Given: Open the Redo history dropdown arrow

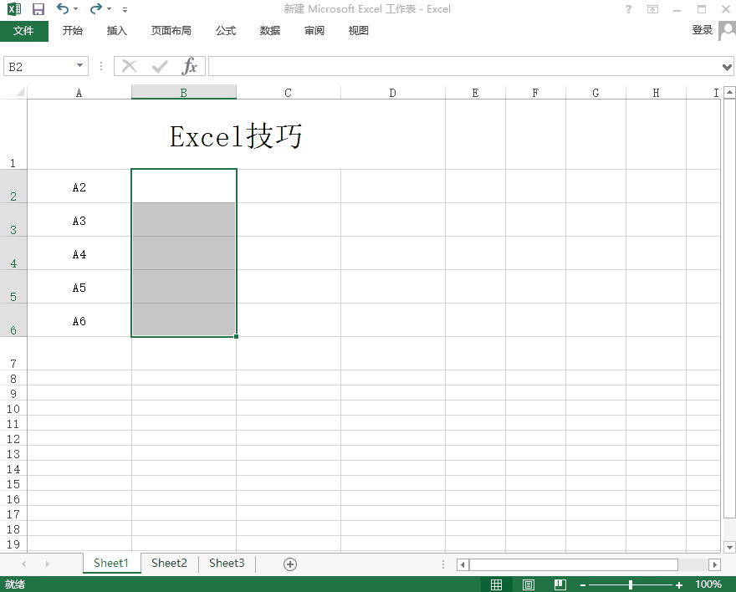Looking at the screenshot, I should point(109,9).
